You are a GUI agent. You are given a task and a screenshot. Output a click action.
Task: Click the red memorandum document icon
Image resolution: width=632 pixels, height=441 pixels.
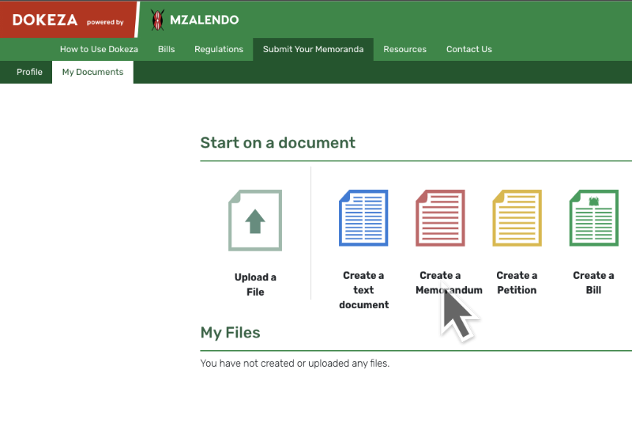(x=440, y=218)
